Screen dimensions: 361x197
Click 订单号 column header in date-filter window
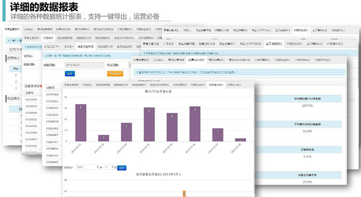click(51, 88)
